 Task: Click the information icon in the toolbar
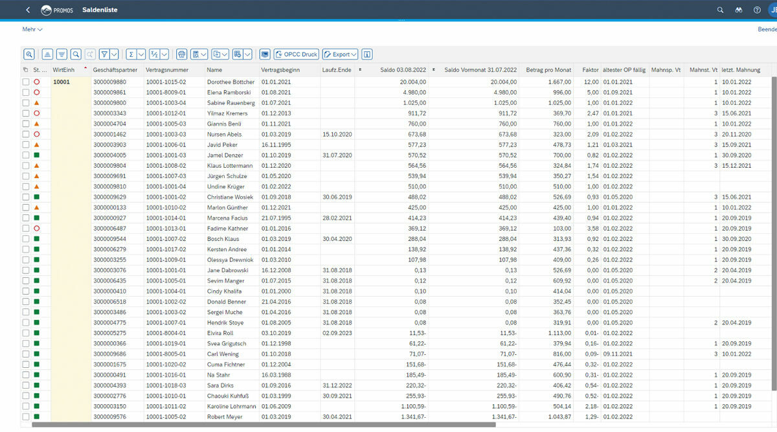tap(367, 54)
